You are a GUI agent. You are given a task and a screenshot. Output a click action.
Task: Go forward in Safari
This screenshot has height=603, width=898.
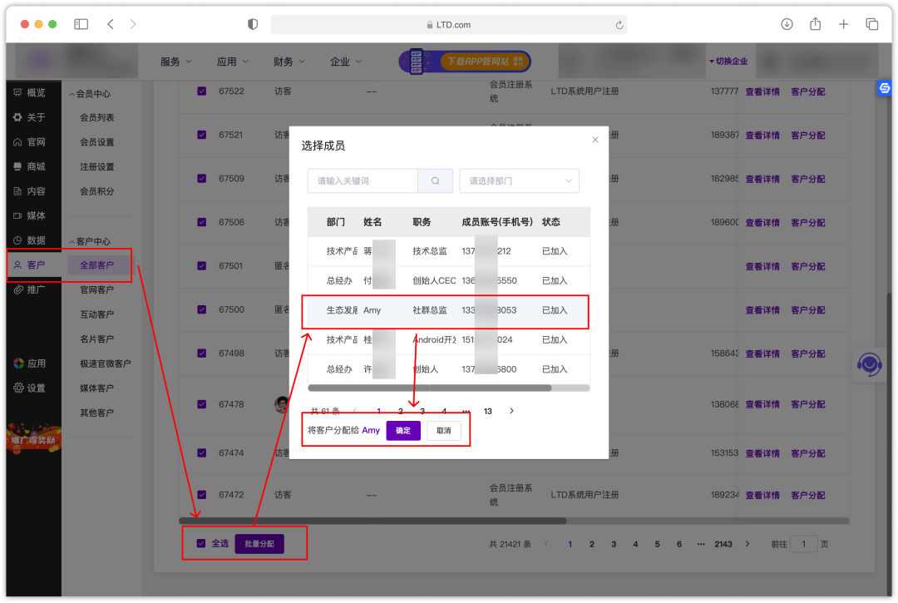(x=133, y=24)
